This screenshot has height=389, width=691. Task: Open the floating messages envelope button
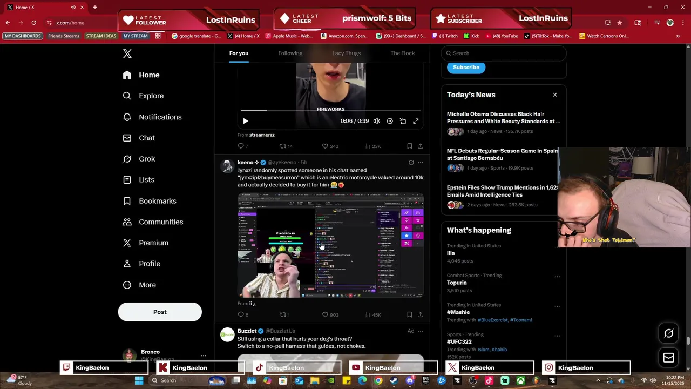click(668, 358)
